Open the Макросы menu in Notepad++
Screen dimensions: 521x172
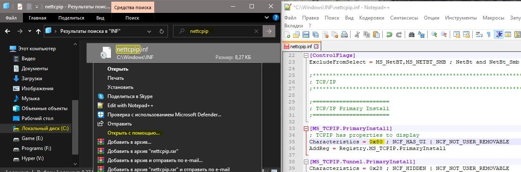pyautogui.click(x=493, y=18)
